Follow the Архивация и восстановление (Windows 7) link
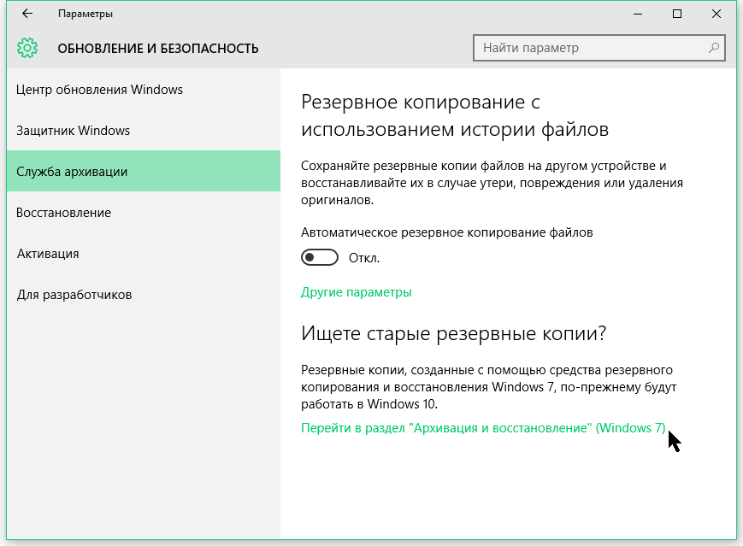Screen dimensions: 743x546 483,428
